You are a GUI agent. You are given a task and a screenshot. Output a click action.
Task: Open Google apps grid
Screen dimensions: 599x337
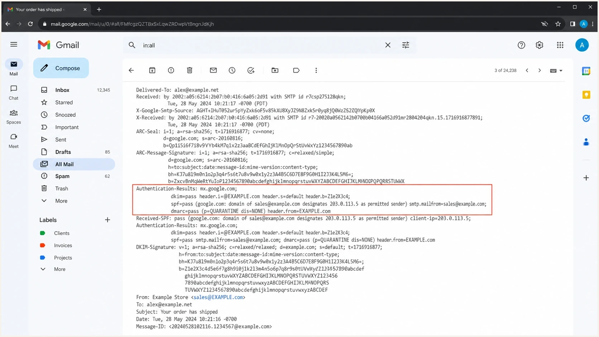tap(560, 45)
